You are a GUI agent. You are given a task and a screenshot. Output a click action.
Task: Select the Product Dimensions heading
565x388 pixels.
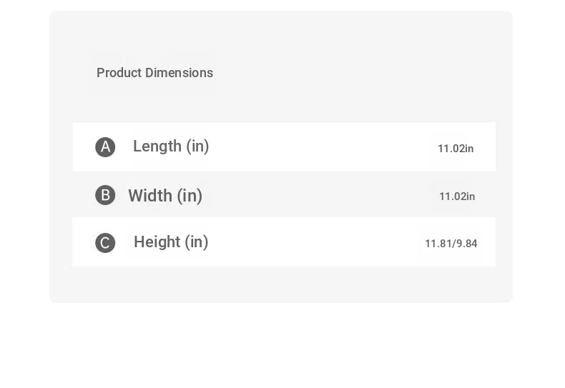(155, 73)
